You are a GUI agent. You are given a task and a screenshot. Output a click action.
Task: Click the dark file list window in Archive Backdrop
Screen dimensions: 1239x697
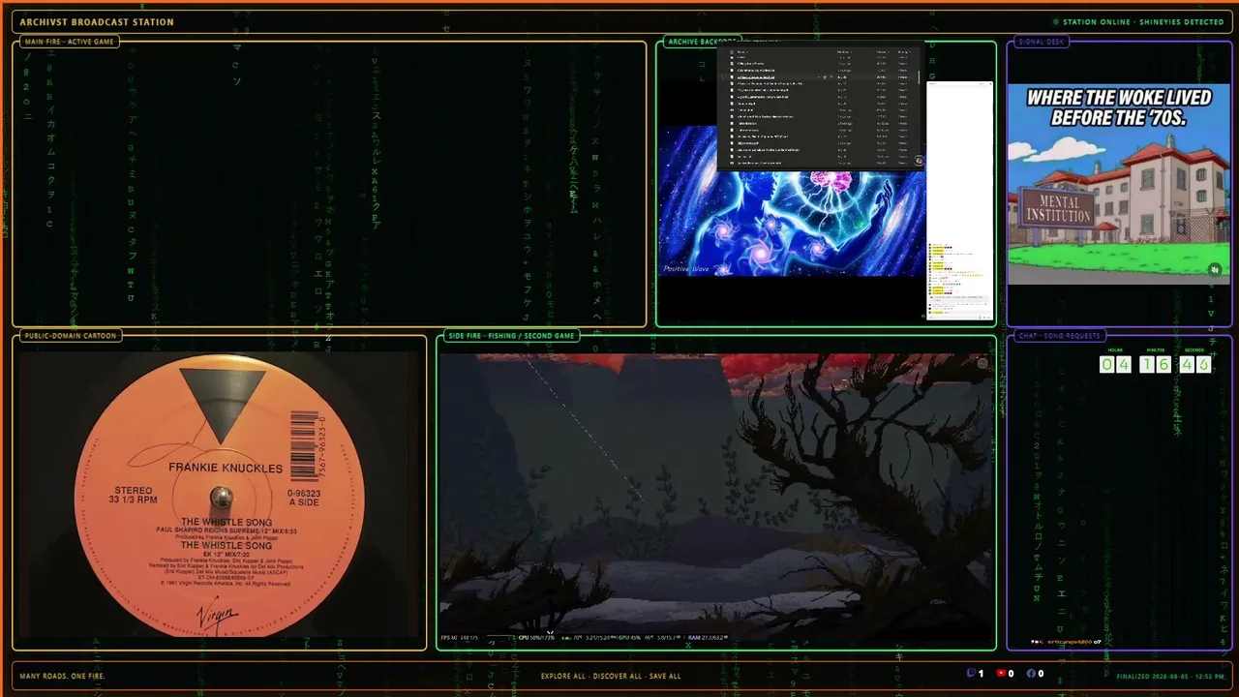[821, 107]
